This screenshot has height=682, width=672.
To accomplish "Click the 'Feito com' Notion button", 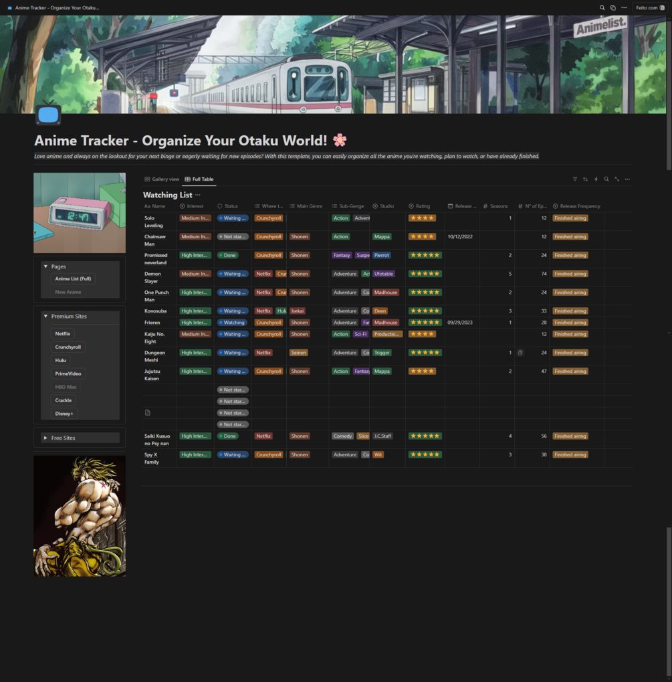I will [x=650, y=8].
